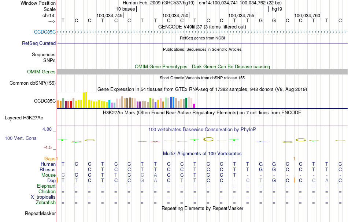Click the Scale label
The height and width of the screenshot is (222, 348).
click(x=50, y=9)
